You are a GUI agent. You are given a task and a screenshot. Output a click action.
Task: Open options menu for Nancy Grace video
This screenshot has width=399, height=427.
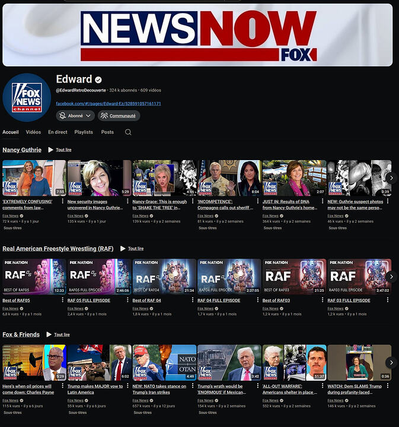[x=193, y=201]
